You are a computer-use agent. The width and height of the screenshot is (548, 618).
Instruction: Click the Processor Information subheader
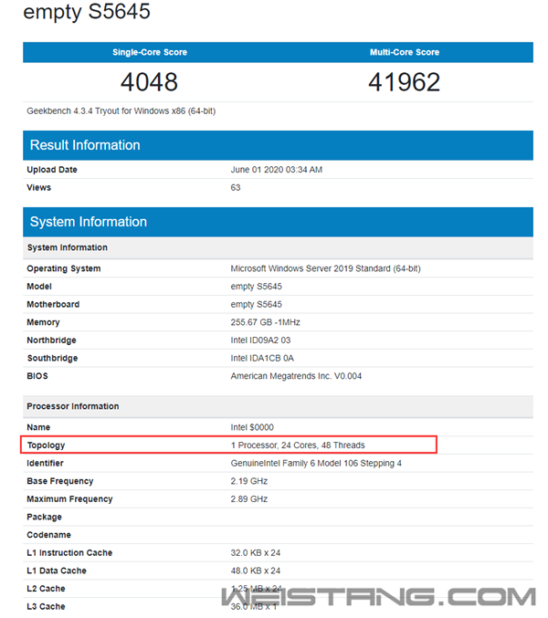(278, 406)
